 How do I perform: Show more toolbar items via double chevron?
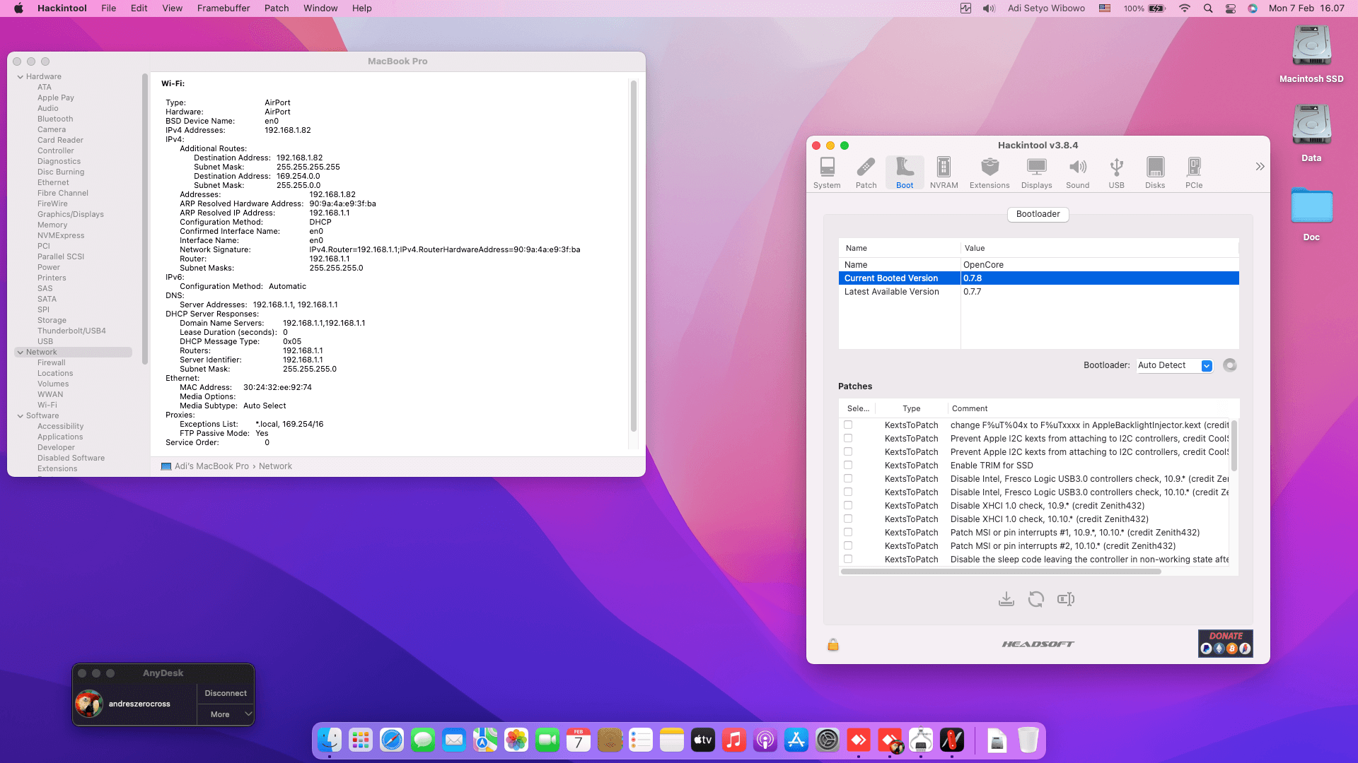coord(1260,167)
